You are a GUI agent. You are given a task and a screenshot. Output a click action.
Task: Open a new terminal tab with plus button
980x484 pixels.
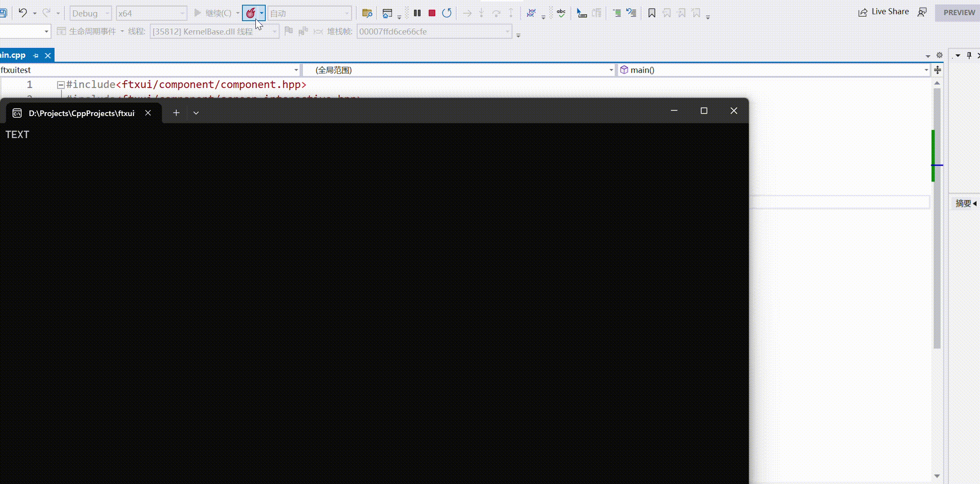176,112
